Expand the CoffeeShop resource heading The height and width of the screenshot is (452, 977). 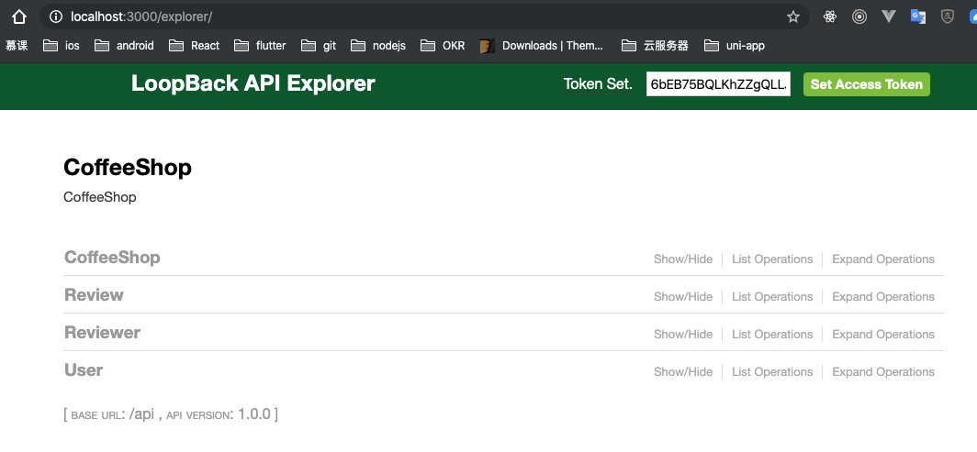click(112, 258)
